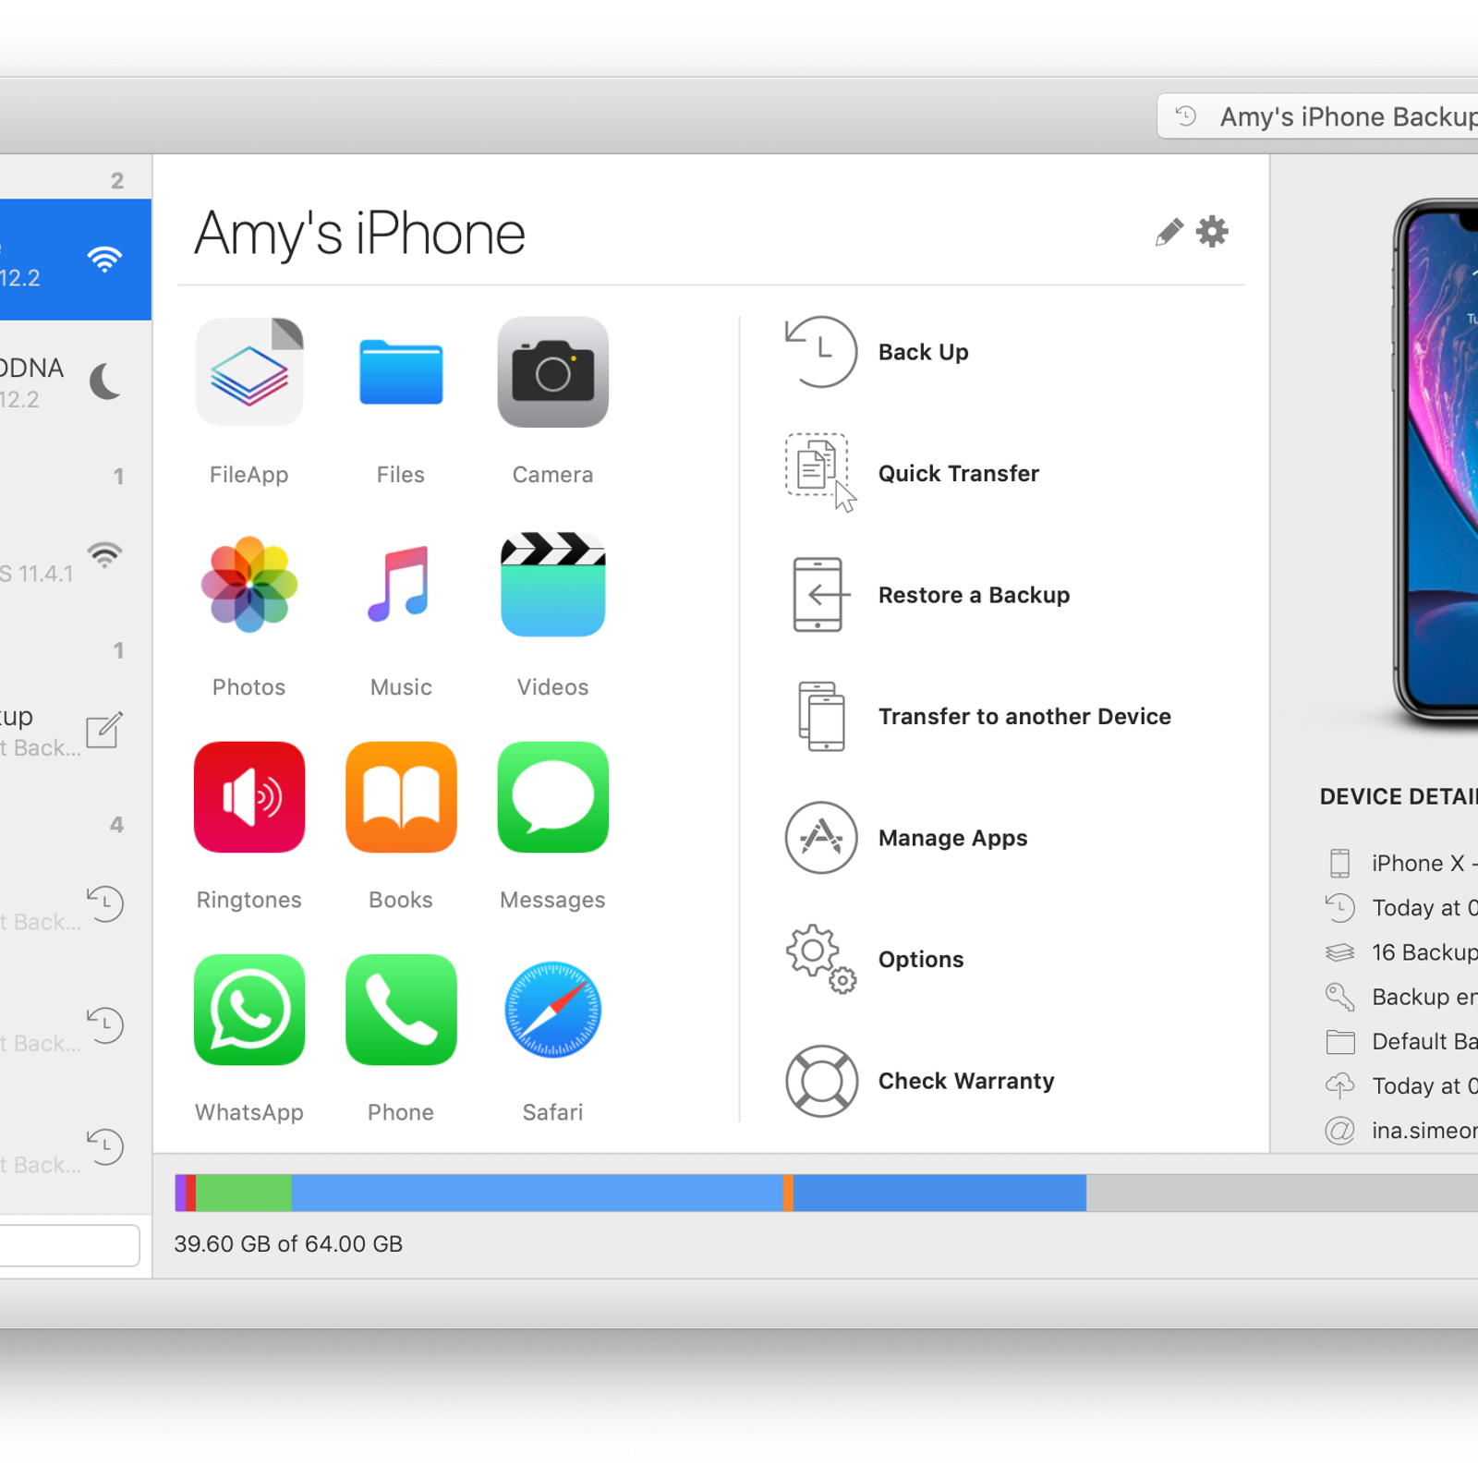This screenshot has width=1478, height=1478.
Task: Click the Check Warranty label
Action: pos(966,1081)
